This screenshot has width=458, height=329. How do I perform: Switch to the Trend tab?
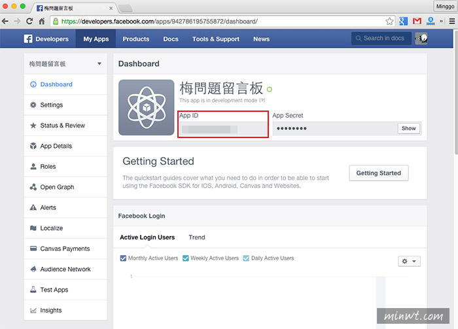click(x=197, y=237)
